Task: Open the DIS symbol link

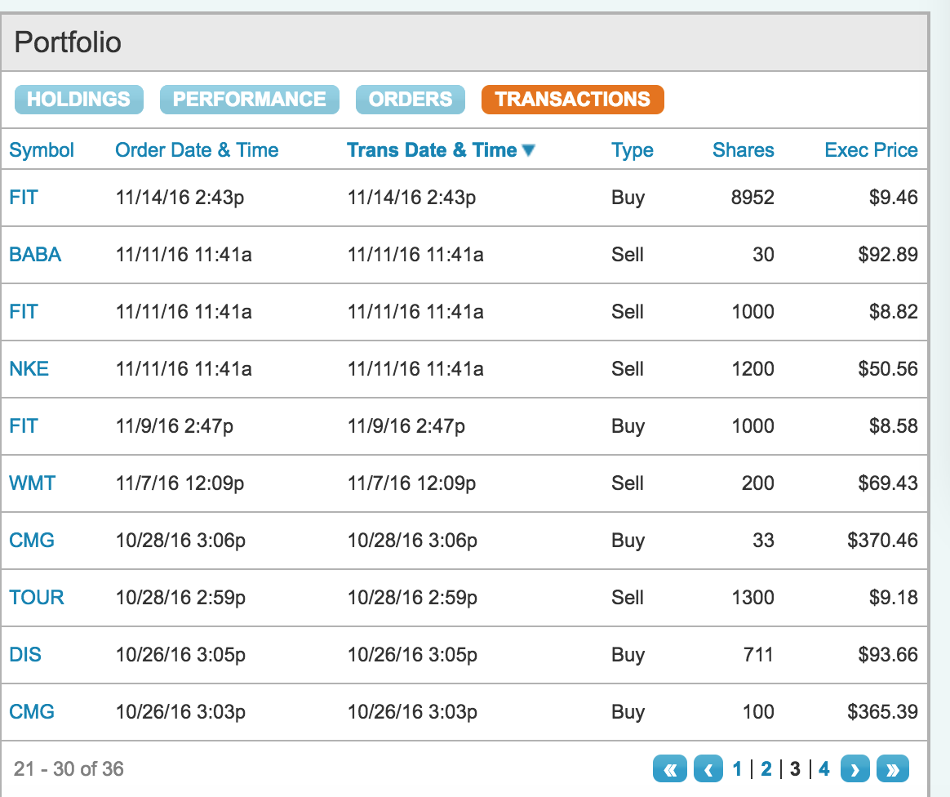Action: tap(25, 655)
